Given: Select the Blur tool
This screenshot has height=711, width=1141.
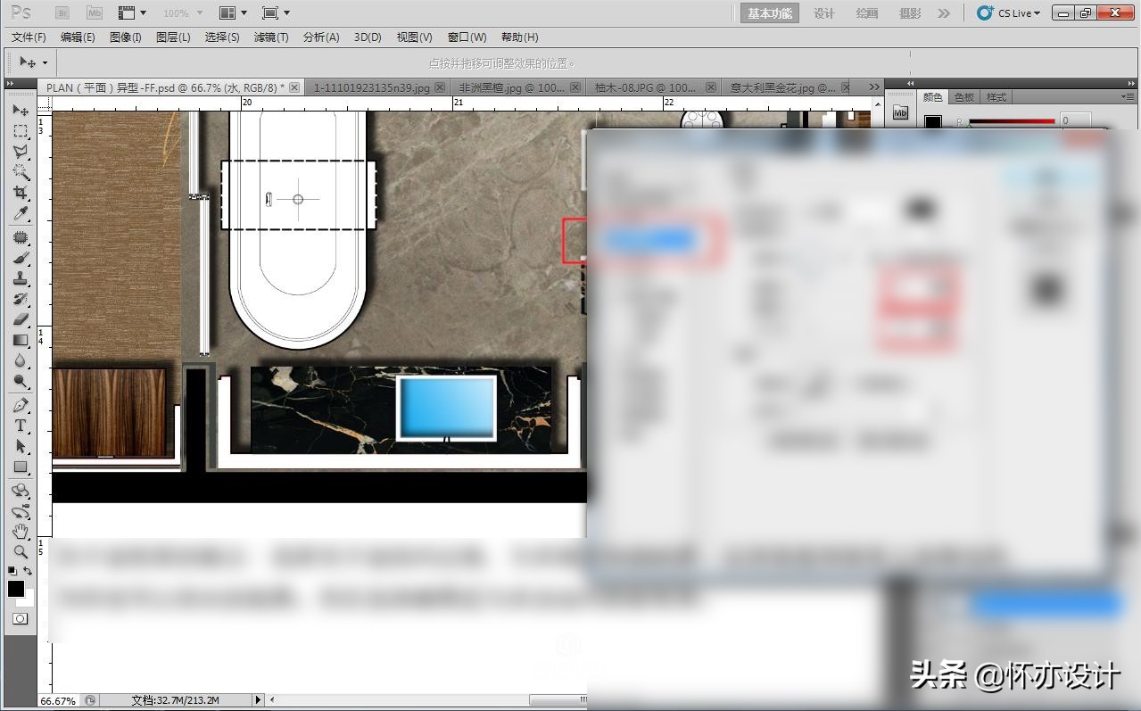Looking at the screenshot, I should click(x=21, y=360).
